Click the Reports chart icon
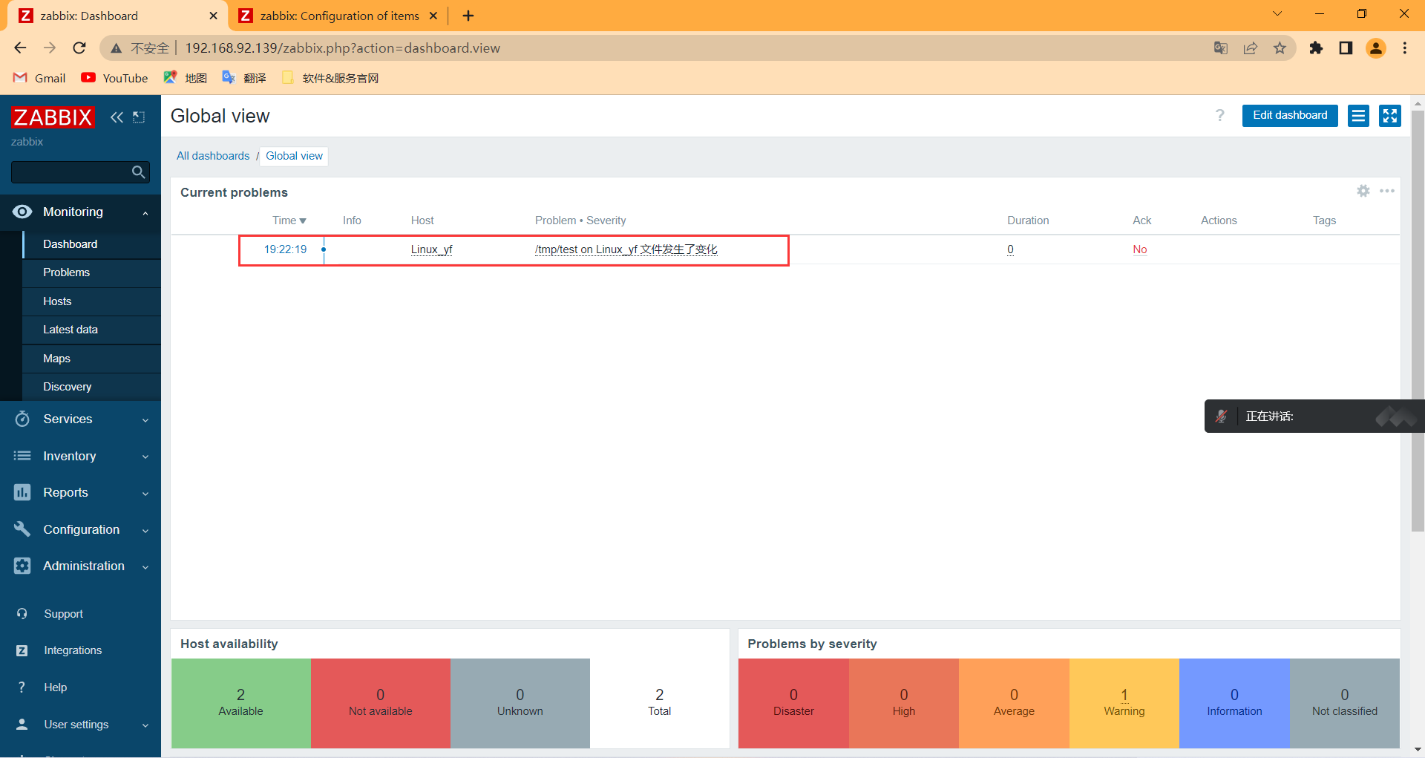Image resolution: width=1425 pixels, height=758 pixels. [22, 492]
